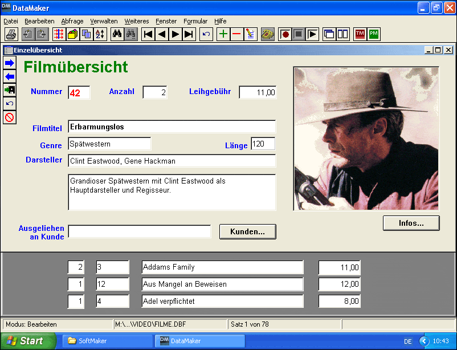This screenshot has height=350, width=457.
Task: Click the tile windows side-by-side icon
Action: [343, 34]
